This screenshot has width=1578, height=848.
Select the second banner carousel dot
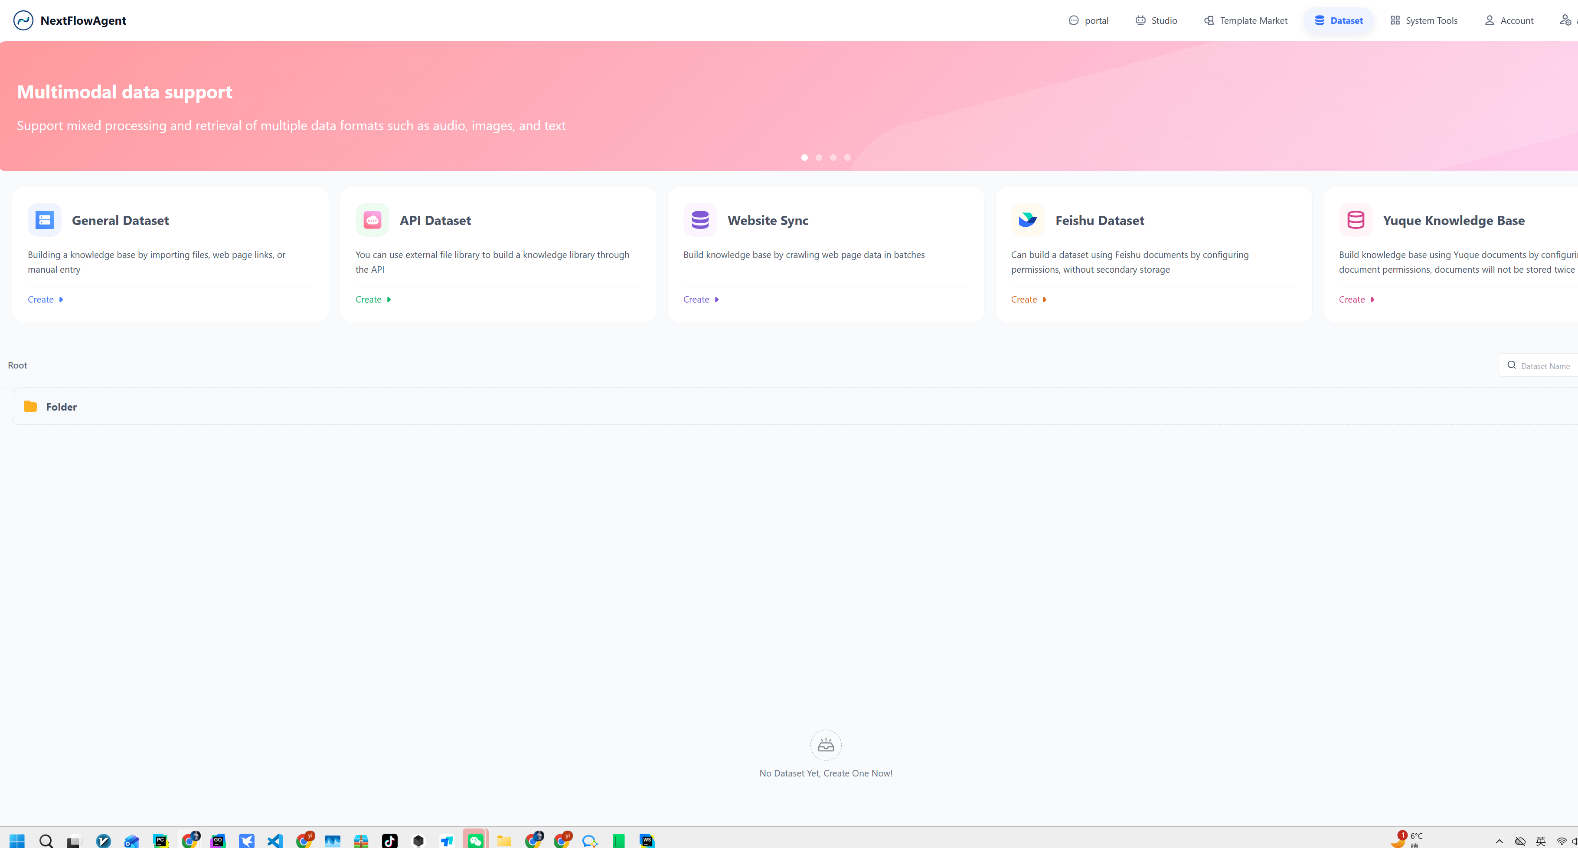click(818, 157)
